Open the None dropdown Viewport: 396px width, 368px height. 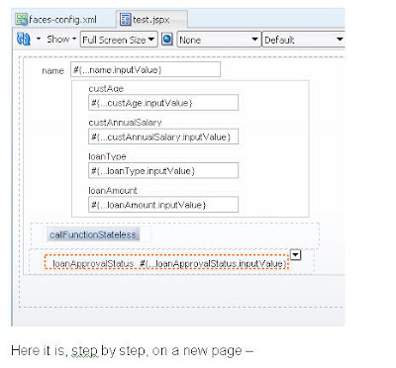[x=219, y=40]
